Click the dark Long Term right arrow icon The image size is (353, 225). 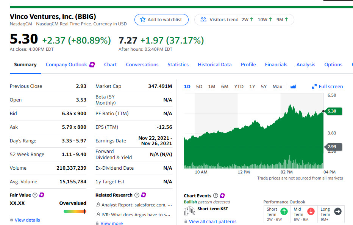pyautogui.click(x=338, y=211)
